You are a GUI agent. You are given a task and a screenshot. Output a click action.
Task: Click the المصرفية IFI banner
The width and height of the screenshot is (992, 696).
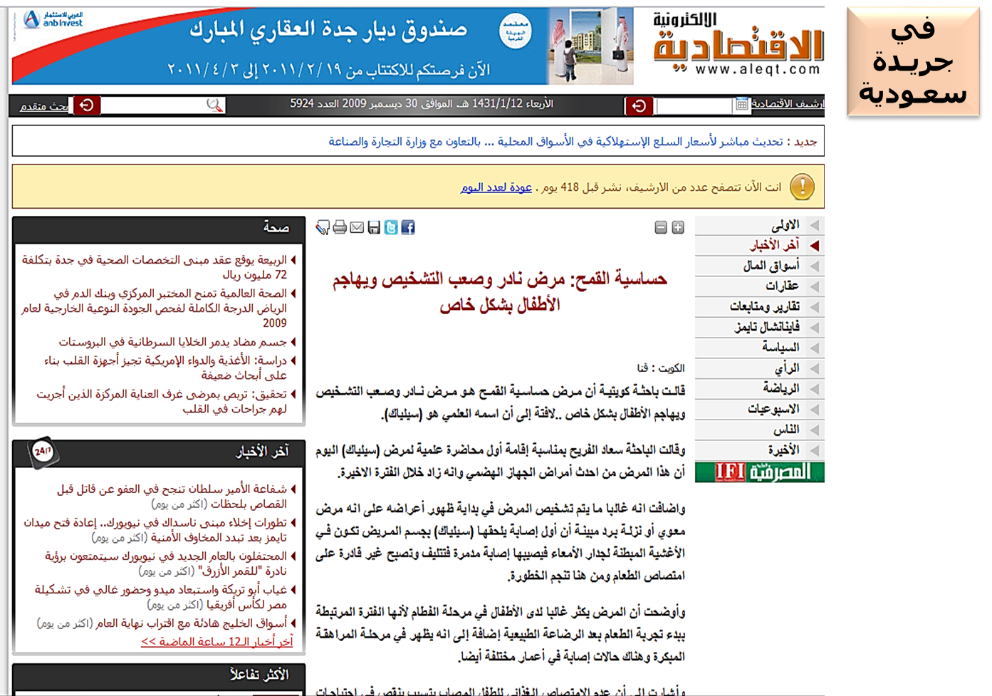(x=759, y=472)
